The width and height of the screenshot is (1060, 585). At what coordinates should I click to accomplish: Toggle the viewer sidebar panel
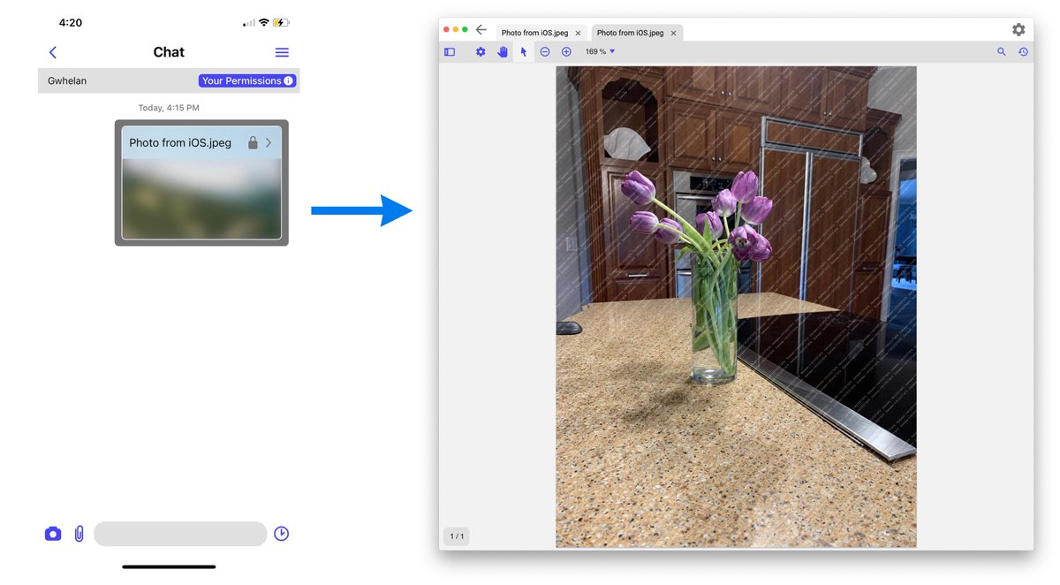(x=450, y=52)
